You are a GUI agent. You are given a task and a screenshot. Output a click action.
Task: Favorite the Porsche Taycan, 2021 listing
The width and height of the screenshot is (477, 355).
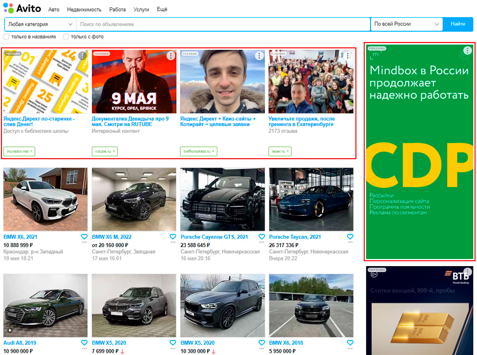coord(350,237)
